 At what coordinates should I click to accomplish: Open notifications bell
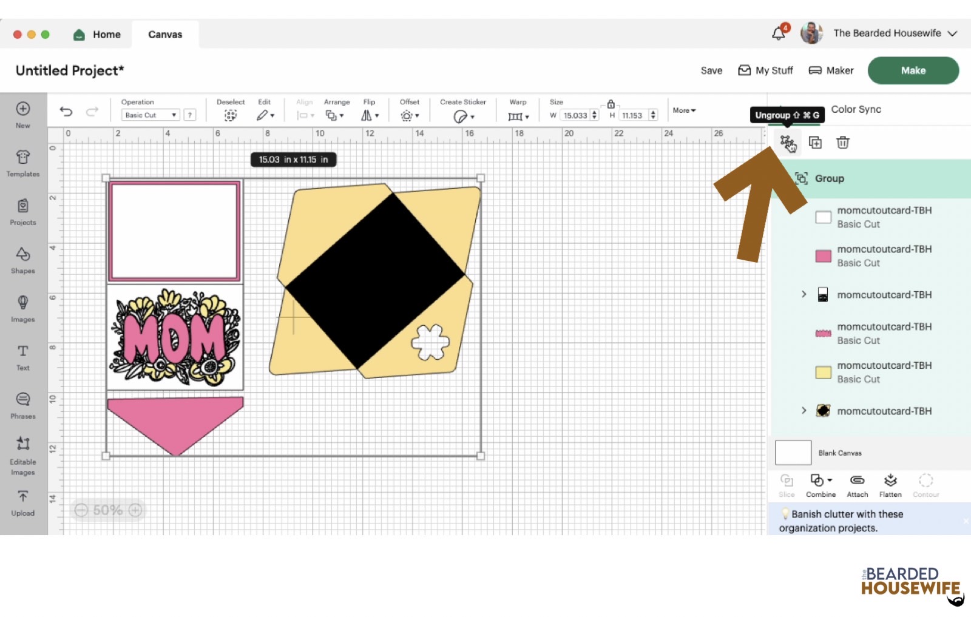779,33
